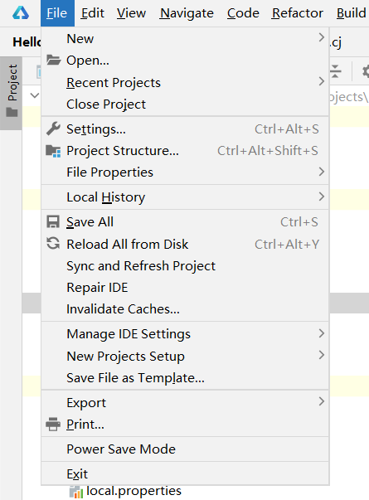The width and height of the screenshot is (369, 500).
Task: Click the Save All floppy disk icon
Action: 53,222
